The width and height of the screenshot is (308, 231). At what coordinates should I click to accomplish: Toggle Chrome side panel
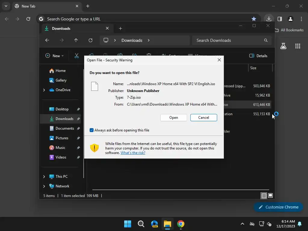[280, 19]
